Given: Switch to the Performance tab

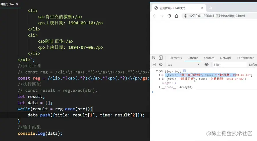Looking at the screenshot, I should tap(246, 58).
